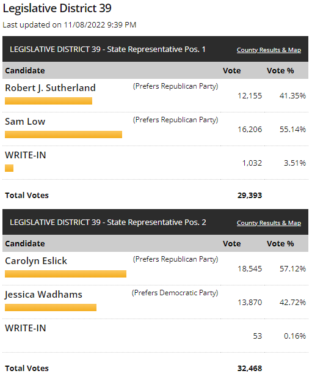This screenshot has height=379, width=312.
Task: Click Carolyn Eslick's vote bar
Action: (66, 274)
